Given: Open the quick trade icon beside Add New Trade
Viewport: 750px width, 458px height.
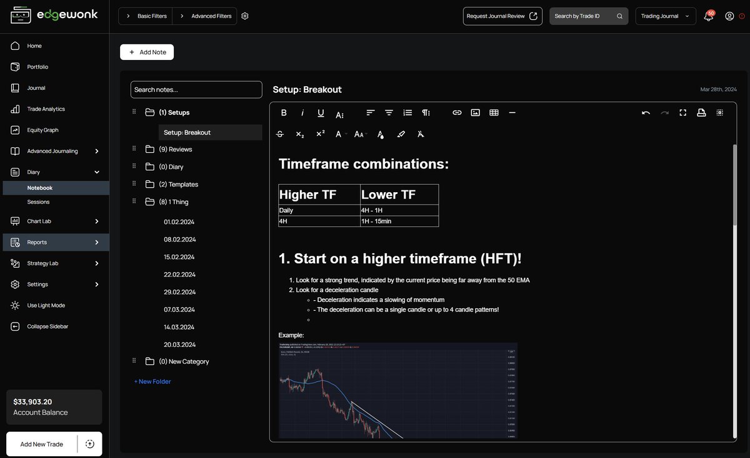Looking at the screenshot, I should tap(89, 444).
